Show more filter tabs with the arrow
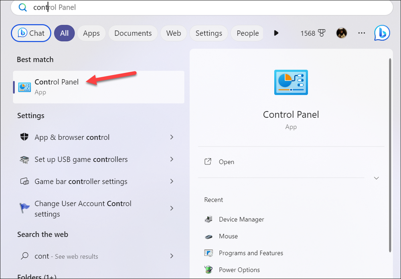401x279 pixels. 276,33
